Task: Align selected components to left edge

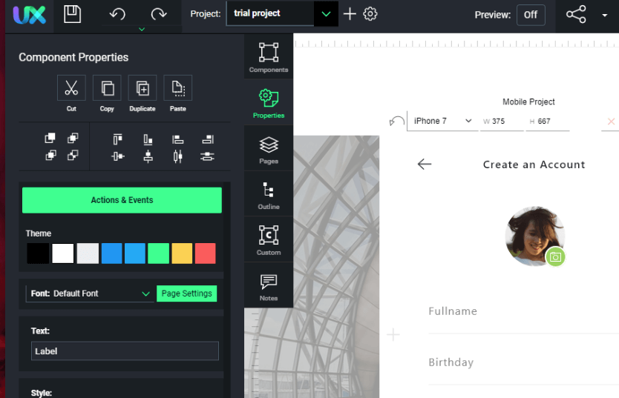Action: (x=178, y=139)
